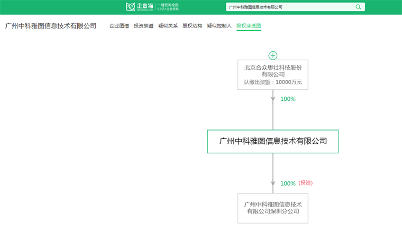The width and height of the screenshot is (402, 241).
Task: Click the 企查猫 logo icon
Action: (x=131, y=7)
